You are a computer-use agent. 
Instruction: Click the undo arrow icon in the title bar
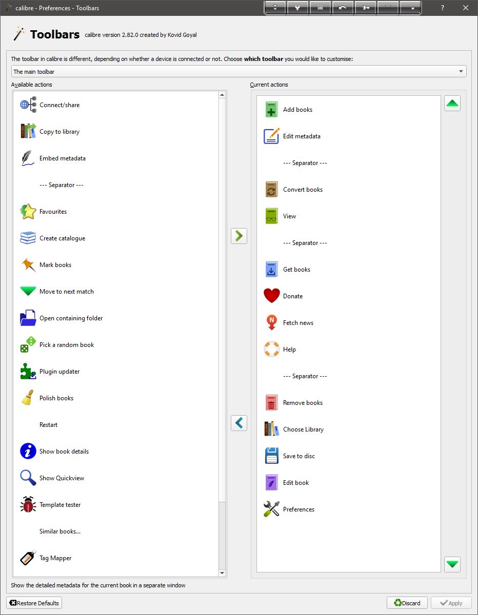343,8
